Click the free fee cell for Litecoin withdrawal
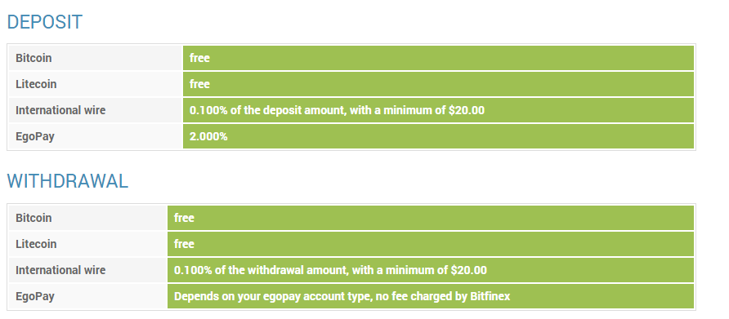Screen dimensions: 729x319 (x=431, y=244)
